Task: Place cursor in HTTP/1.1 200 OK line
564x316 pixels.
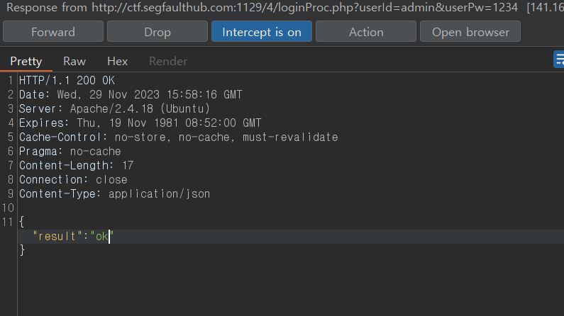Action: point(67,81)
